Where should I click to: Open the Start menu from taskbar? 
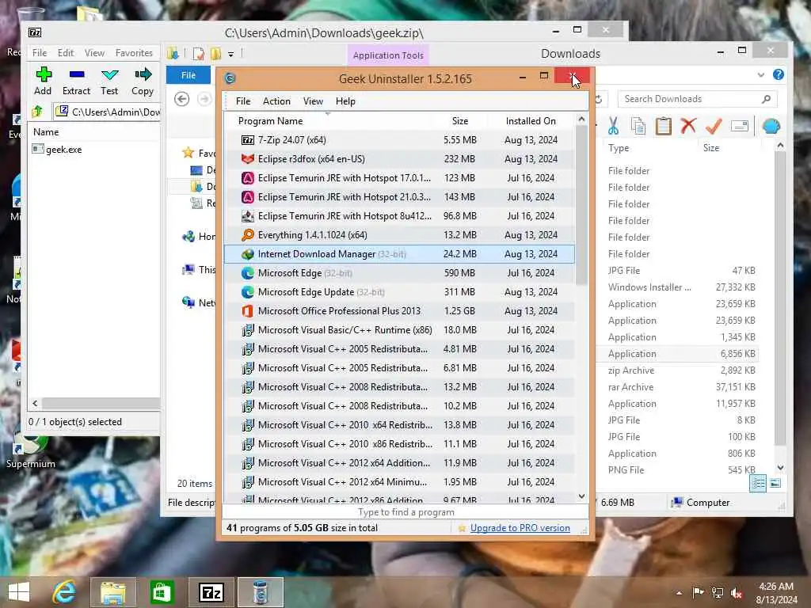click(19, 592)
